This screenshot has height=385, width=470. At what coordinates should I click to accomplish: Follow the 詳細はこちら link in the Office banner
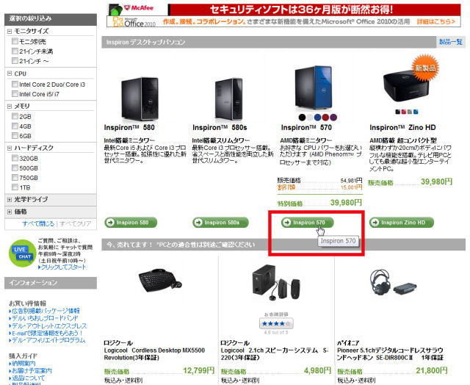tap(436, 21)
